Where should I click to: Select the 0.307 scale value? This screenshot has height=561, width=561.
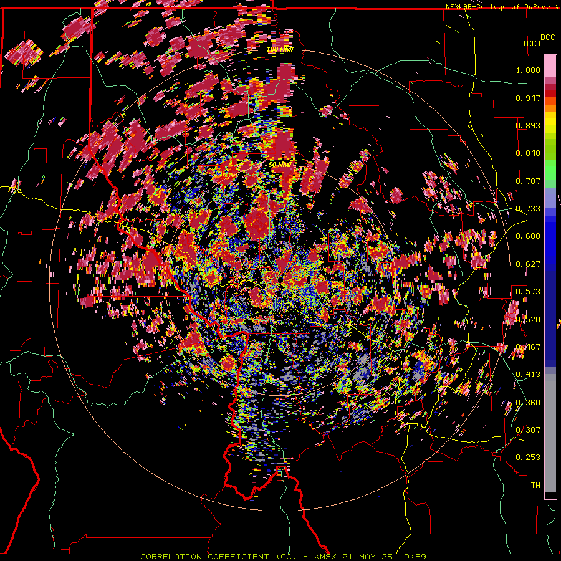click(528, 430)
